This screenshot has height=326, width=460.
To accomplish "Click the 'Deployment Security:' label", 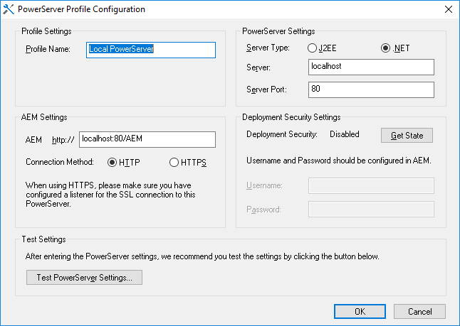I will 282,134.
